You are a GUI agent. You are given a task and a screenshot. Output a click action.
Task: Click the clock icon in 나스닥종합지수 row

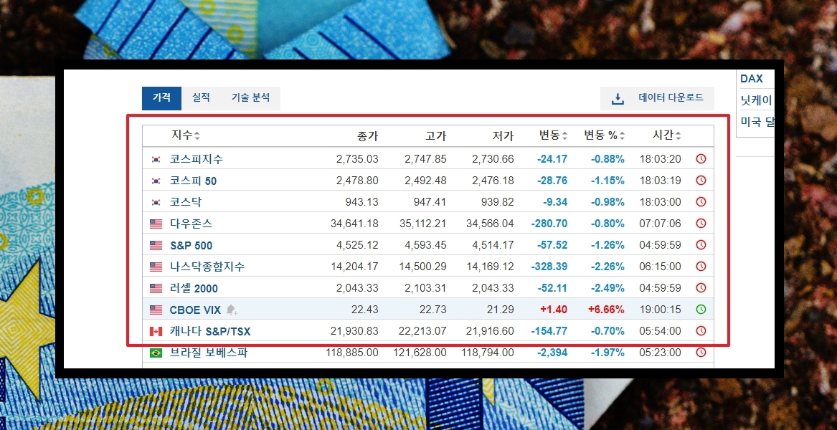coord(701,266)
